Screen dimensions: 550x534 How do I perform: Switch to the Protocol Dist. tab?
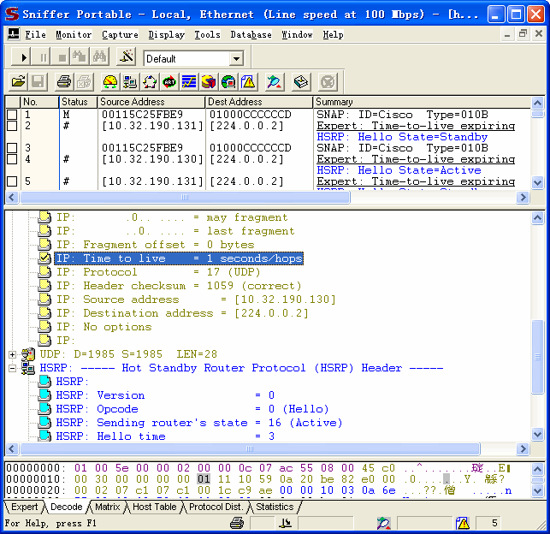click(x=216, y=507)
